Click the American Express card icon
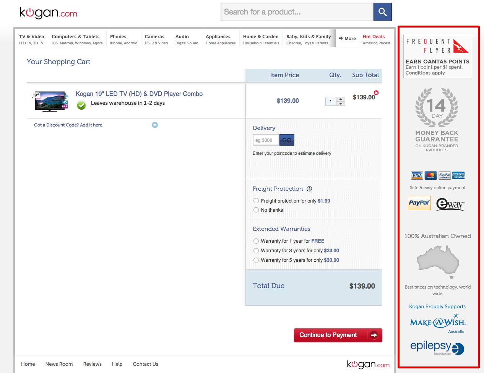484x373 pixels. (458, 175)
